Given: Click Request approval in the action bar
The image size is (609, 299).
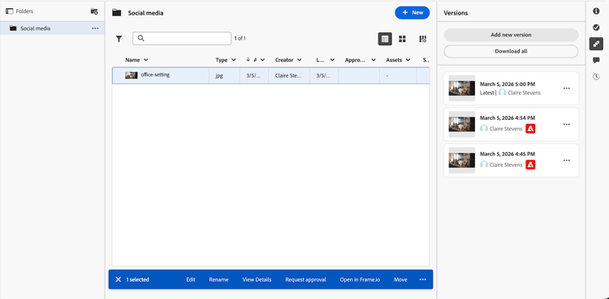Looking at the screenshot, I should pos(305,280).
